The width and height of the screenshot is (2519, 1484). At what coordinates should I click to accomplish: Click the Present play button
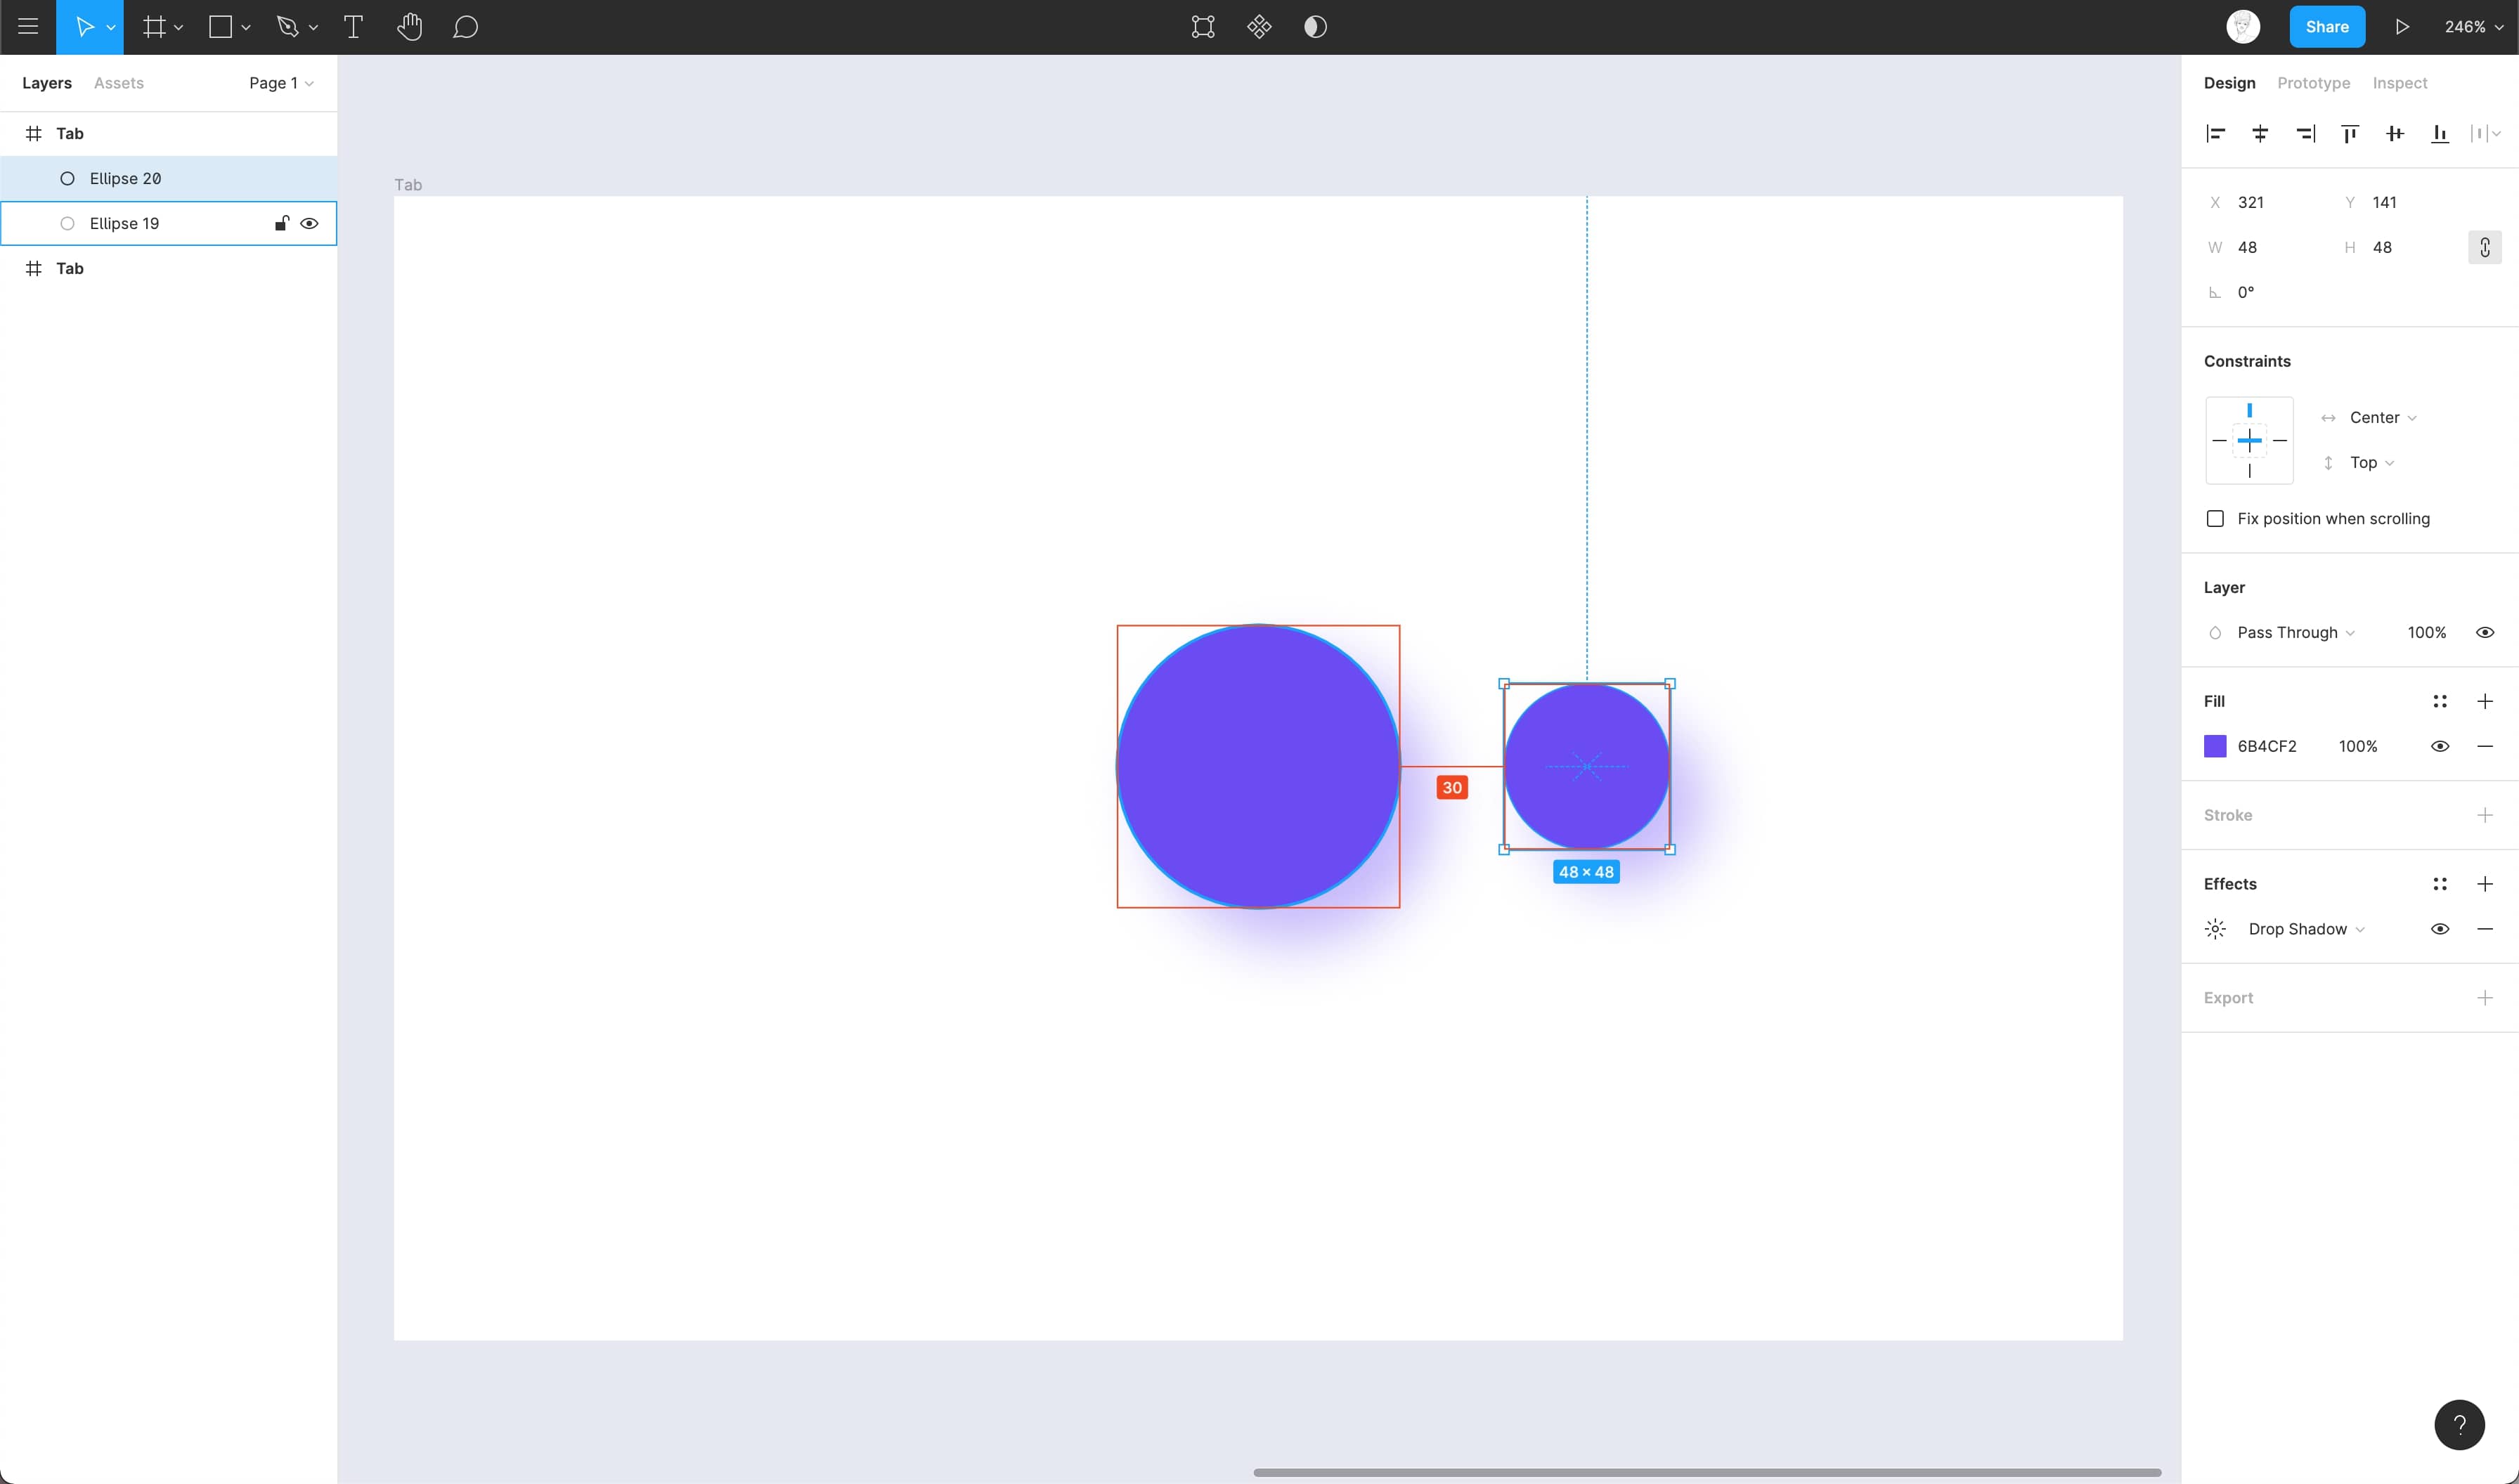pos(2402,27)
